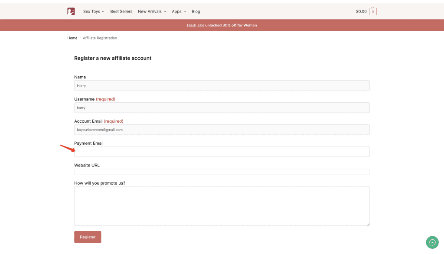Go to Best Sellers page
This screenshot has width=444, height=254.
click(121, 12)
